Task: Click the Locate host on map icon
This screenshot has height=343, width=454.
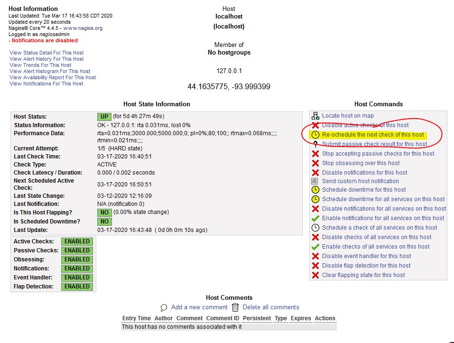Action: (x=315, y=116)
